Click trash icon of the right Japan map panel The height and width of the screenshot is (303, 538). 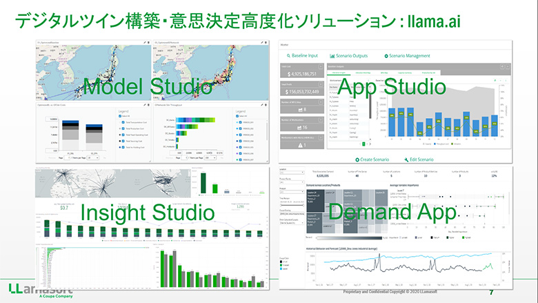coord(266,43)
